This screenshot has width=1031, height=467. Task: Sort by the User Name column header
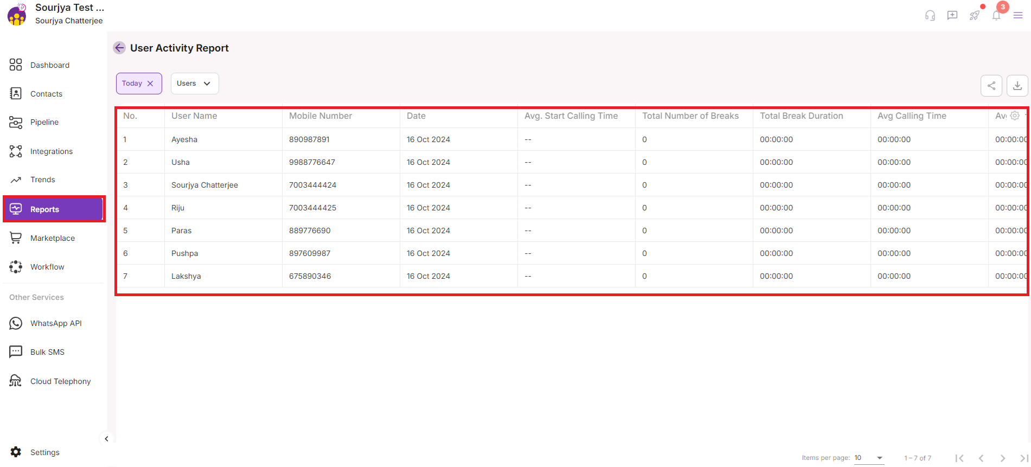pyautogui.click(x=194, y=116)
